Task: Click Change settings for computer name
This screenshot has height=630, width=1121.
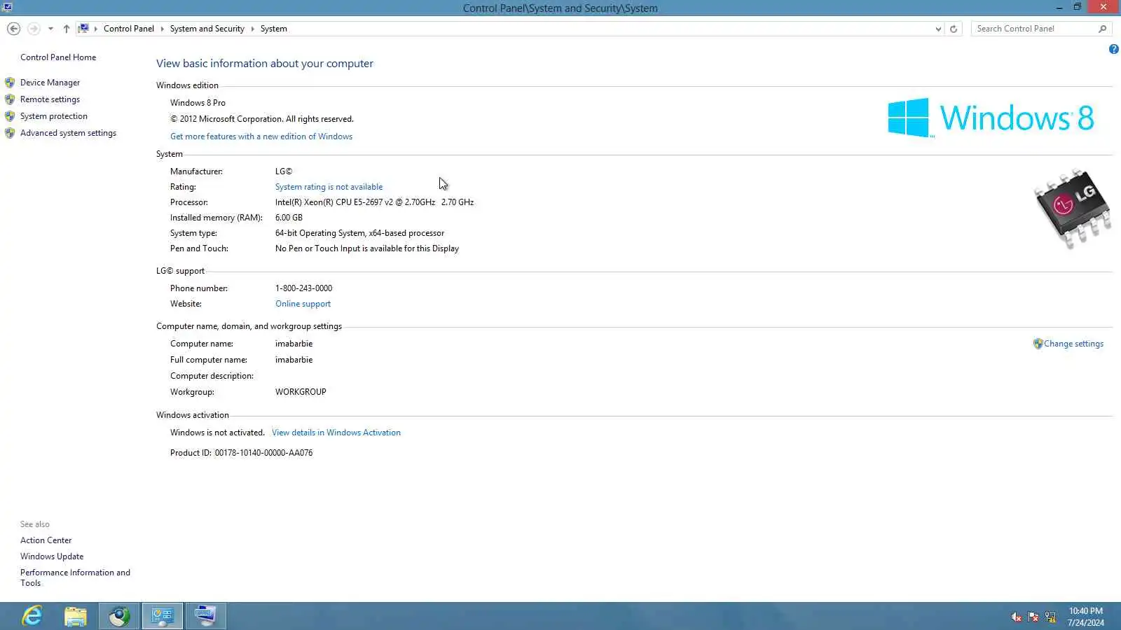Action: [1073, 344]
